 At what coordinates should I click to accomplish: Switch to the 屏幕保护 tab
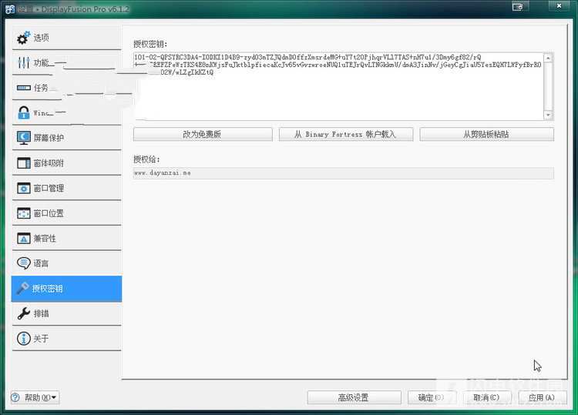point(67,138)
